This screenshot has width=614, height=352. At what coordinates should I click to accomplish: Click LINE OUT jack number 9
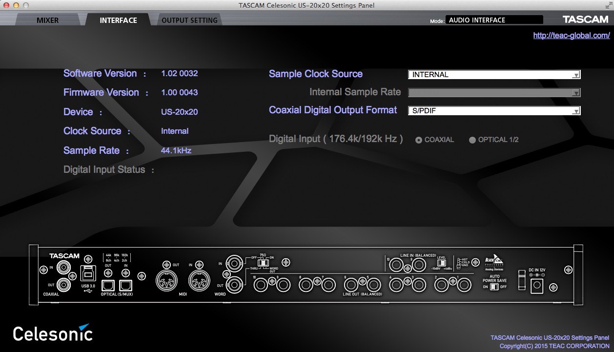284,285
